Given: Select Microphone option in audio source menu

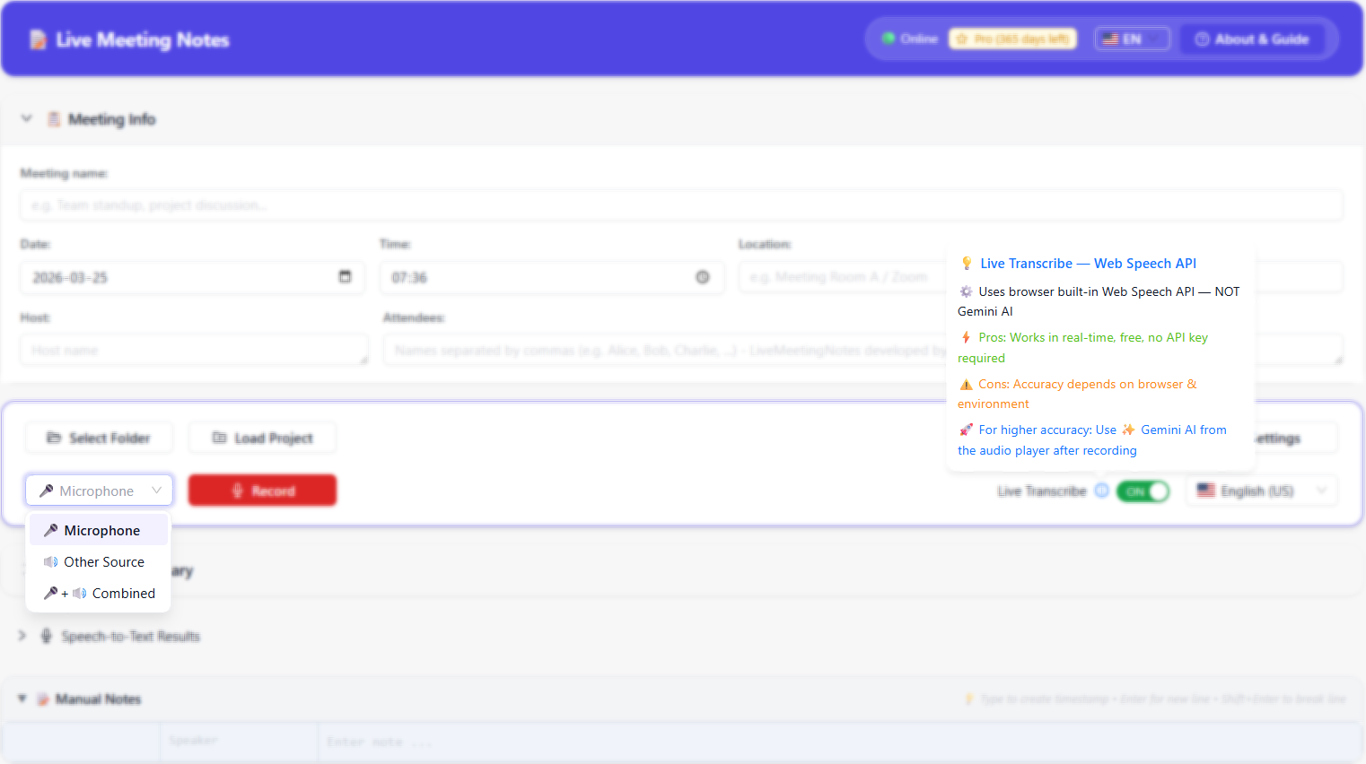Looking at the screenshot, I should click(99, 530).
